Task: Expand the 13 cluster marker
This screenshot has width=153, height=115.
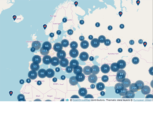Action: point(82,38)
